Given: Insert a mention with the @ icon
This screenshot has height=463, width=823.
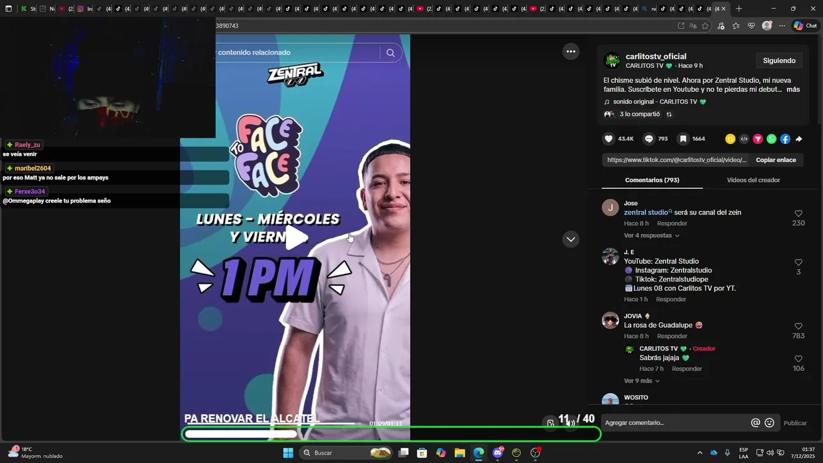Looking at the screenshot, I should 755,422.
